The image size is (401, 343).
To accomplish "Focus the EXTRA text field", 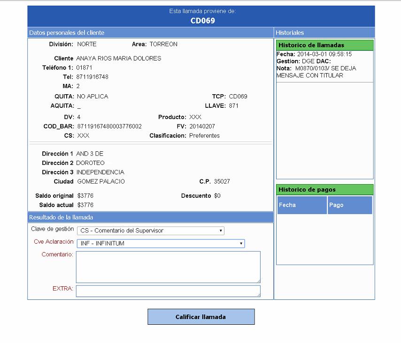I will click(168, 291).
